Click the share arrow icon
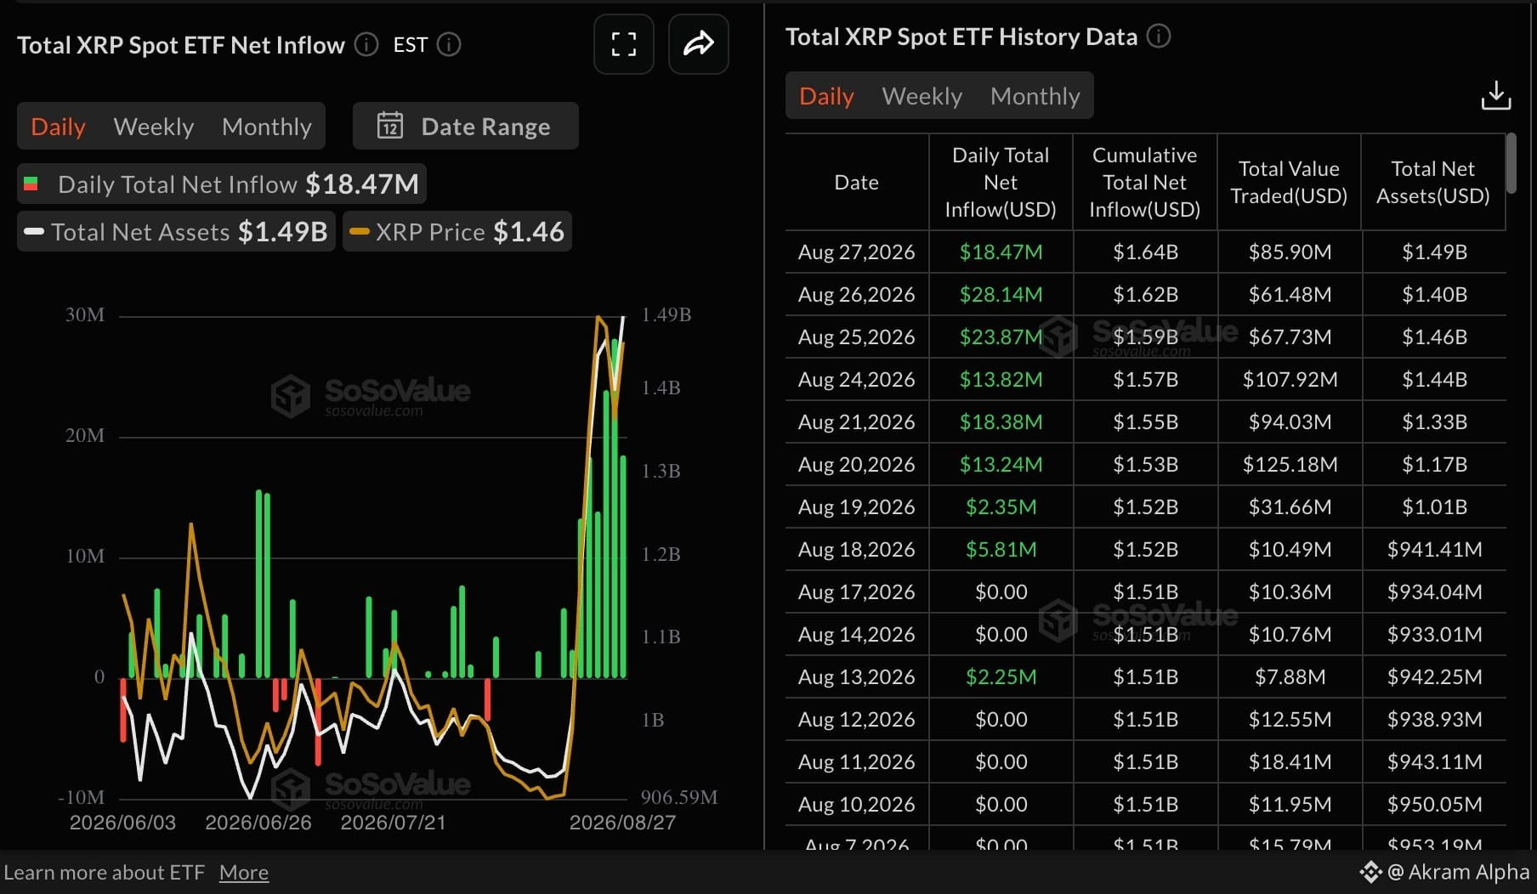This screenshot has width=1537, height=894. click(698, 44)
